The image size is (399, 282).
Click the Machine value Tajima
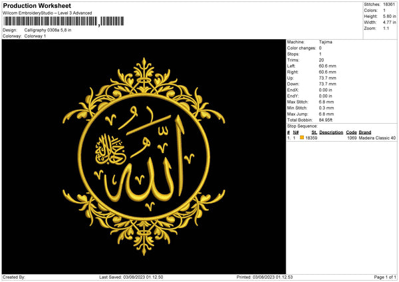tap(325, 42)
